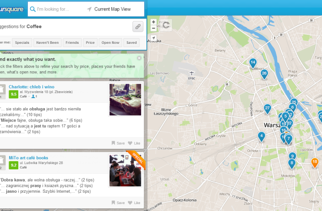Click the Current Map View location field
Image resolution: width=322 pixels, height=211 pixels.
pos(112,9)
